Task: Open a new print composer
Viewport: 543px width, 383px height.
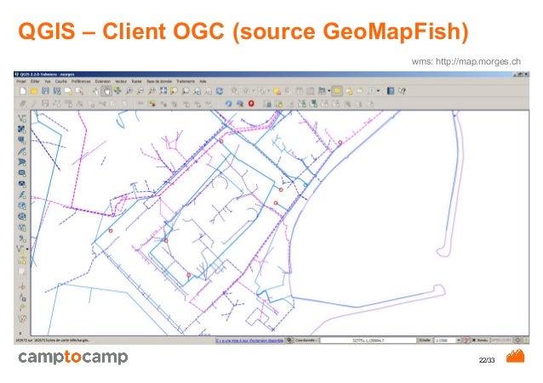Action: coord(68,91)
